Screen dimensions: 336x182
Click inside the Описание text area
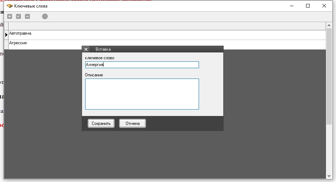[x=142, y=94]
